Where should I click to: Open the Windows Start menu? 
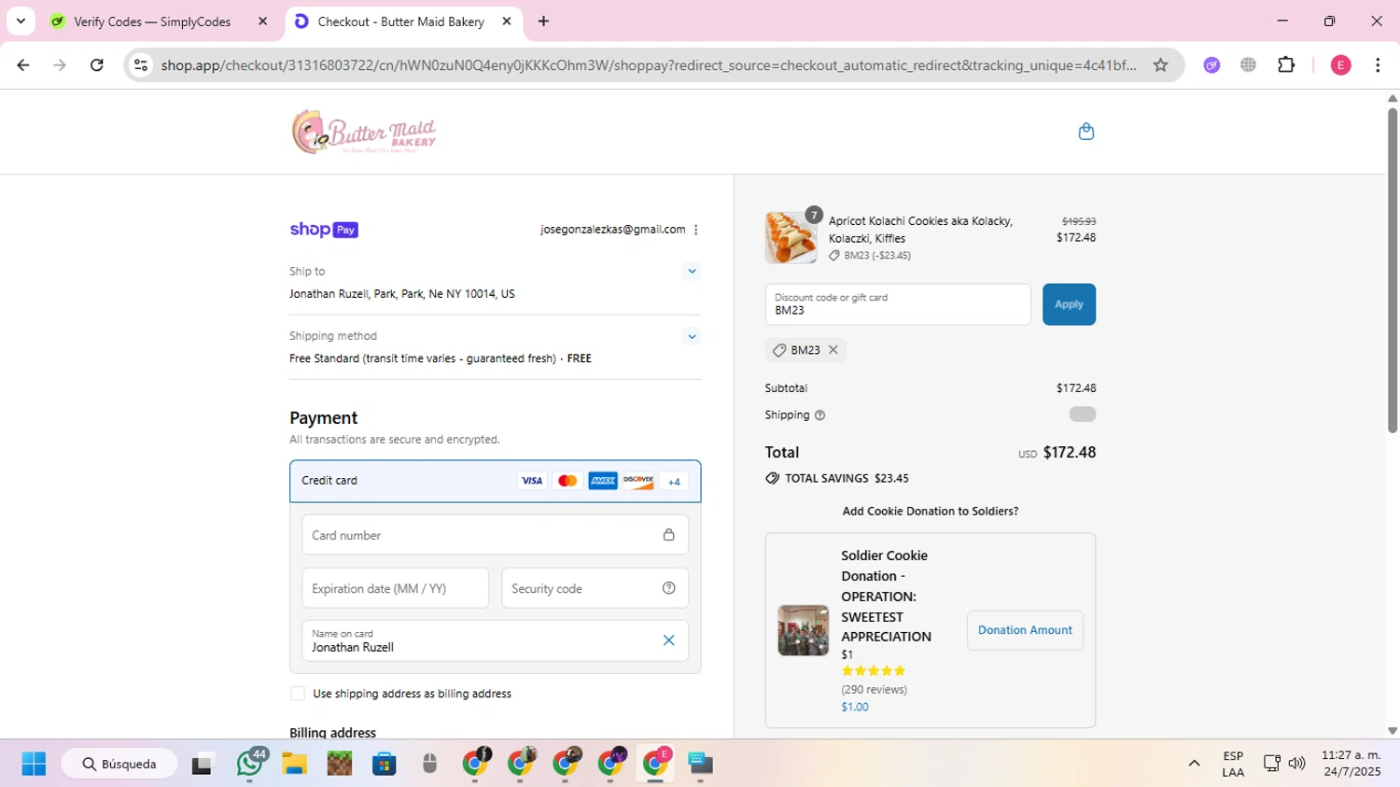pos(34,764)
